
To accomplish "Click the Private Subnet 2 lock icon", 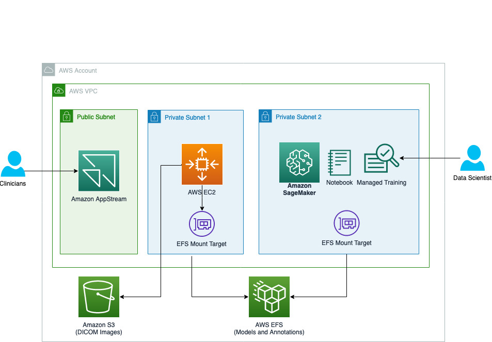I will coord(265,116).
